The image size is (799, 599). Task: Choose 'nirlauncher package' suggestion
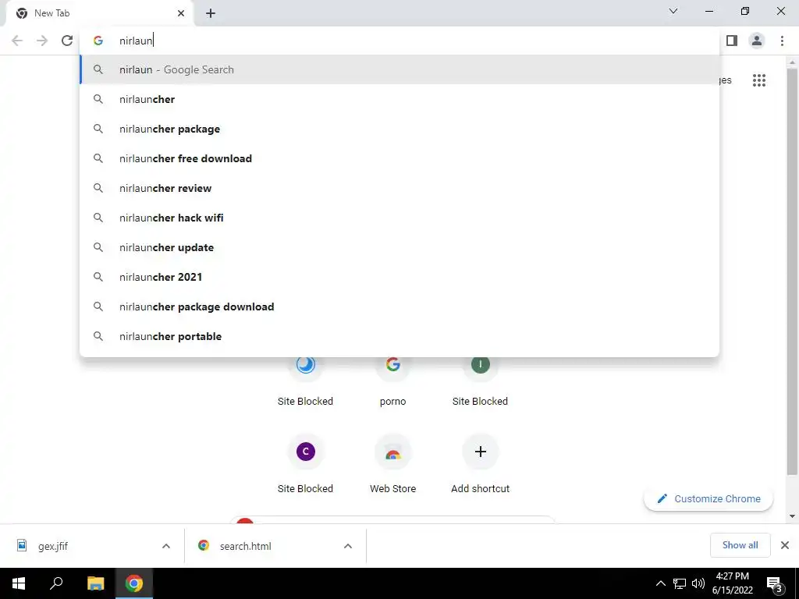399,129
